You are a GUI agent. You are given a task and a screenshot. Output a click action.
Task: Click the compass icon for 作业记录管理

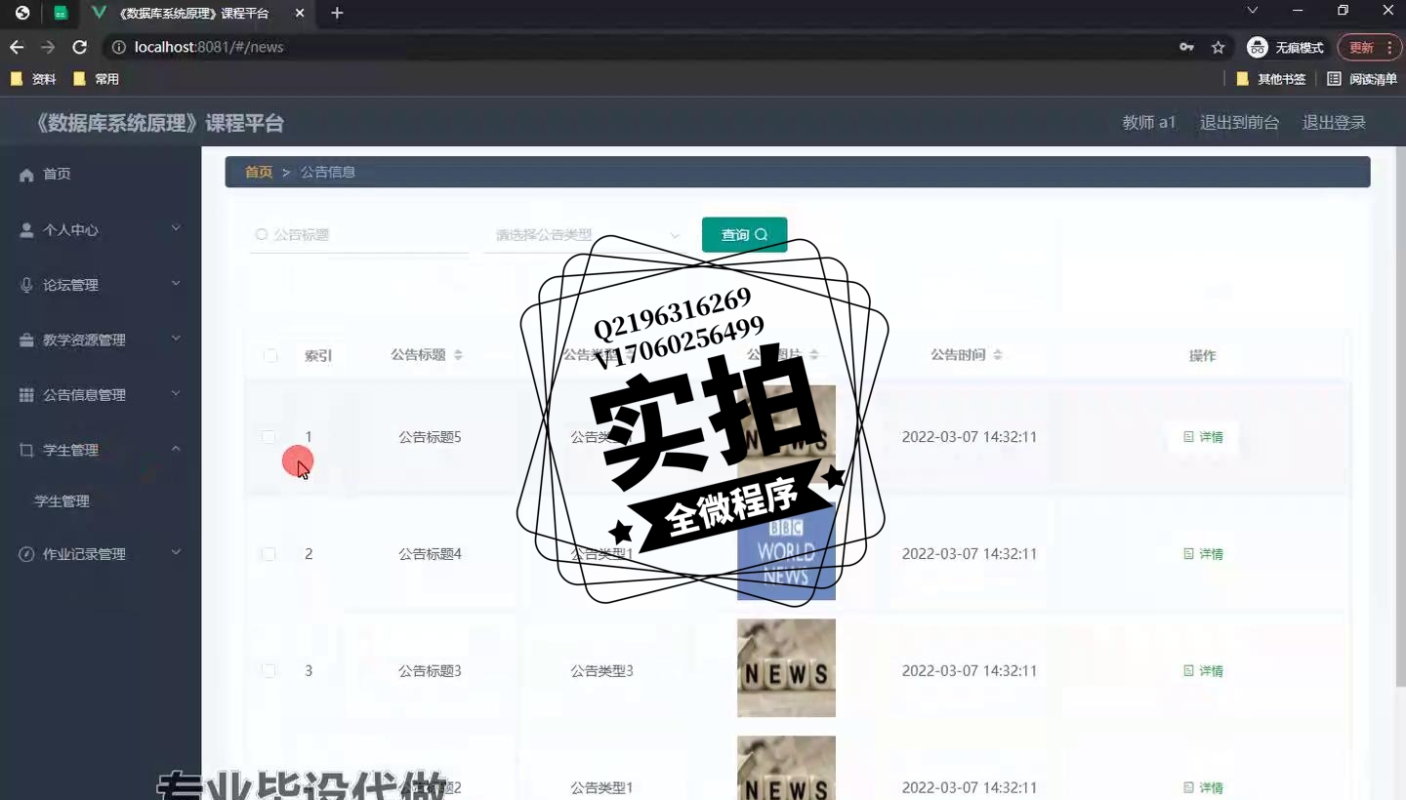coord(26,553)
